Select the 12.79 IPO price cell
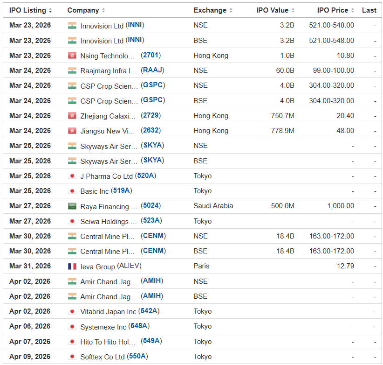Viewport: 383px width, 365px height. click(345, 266)
